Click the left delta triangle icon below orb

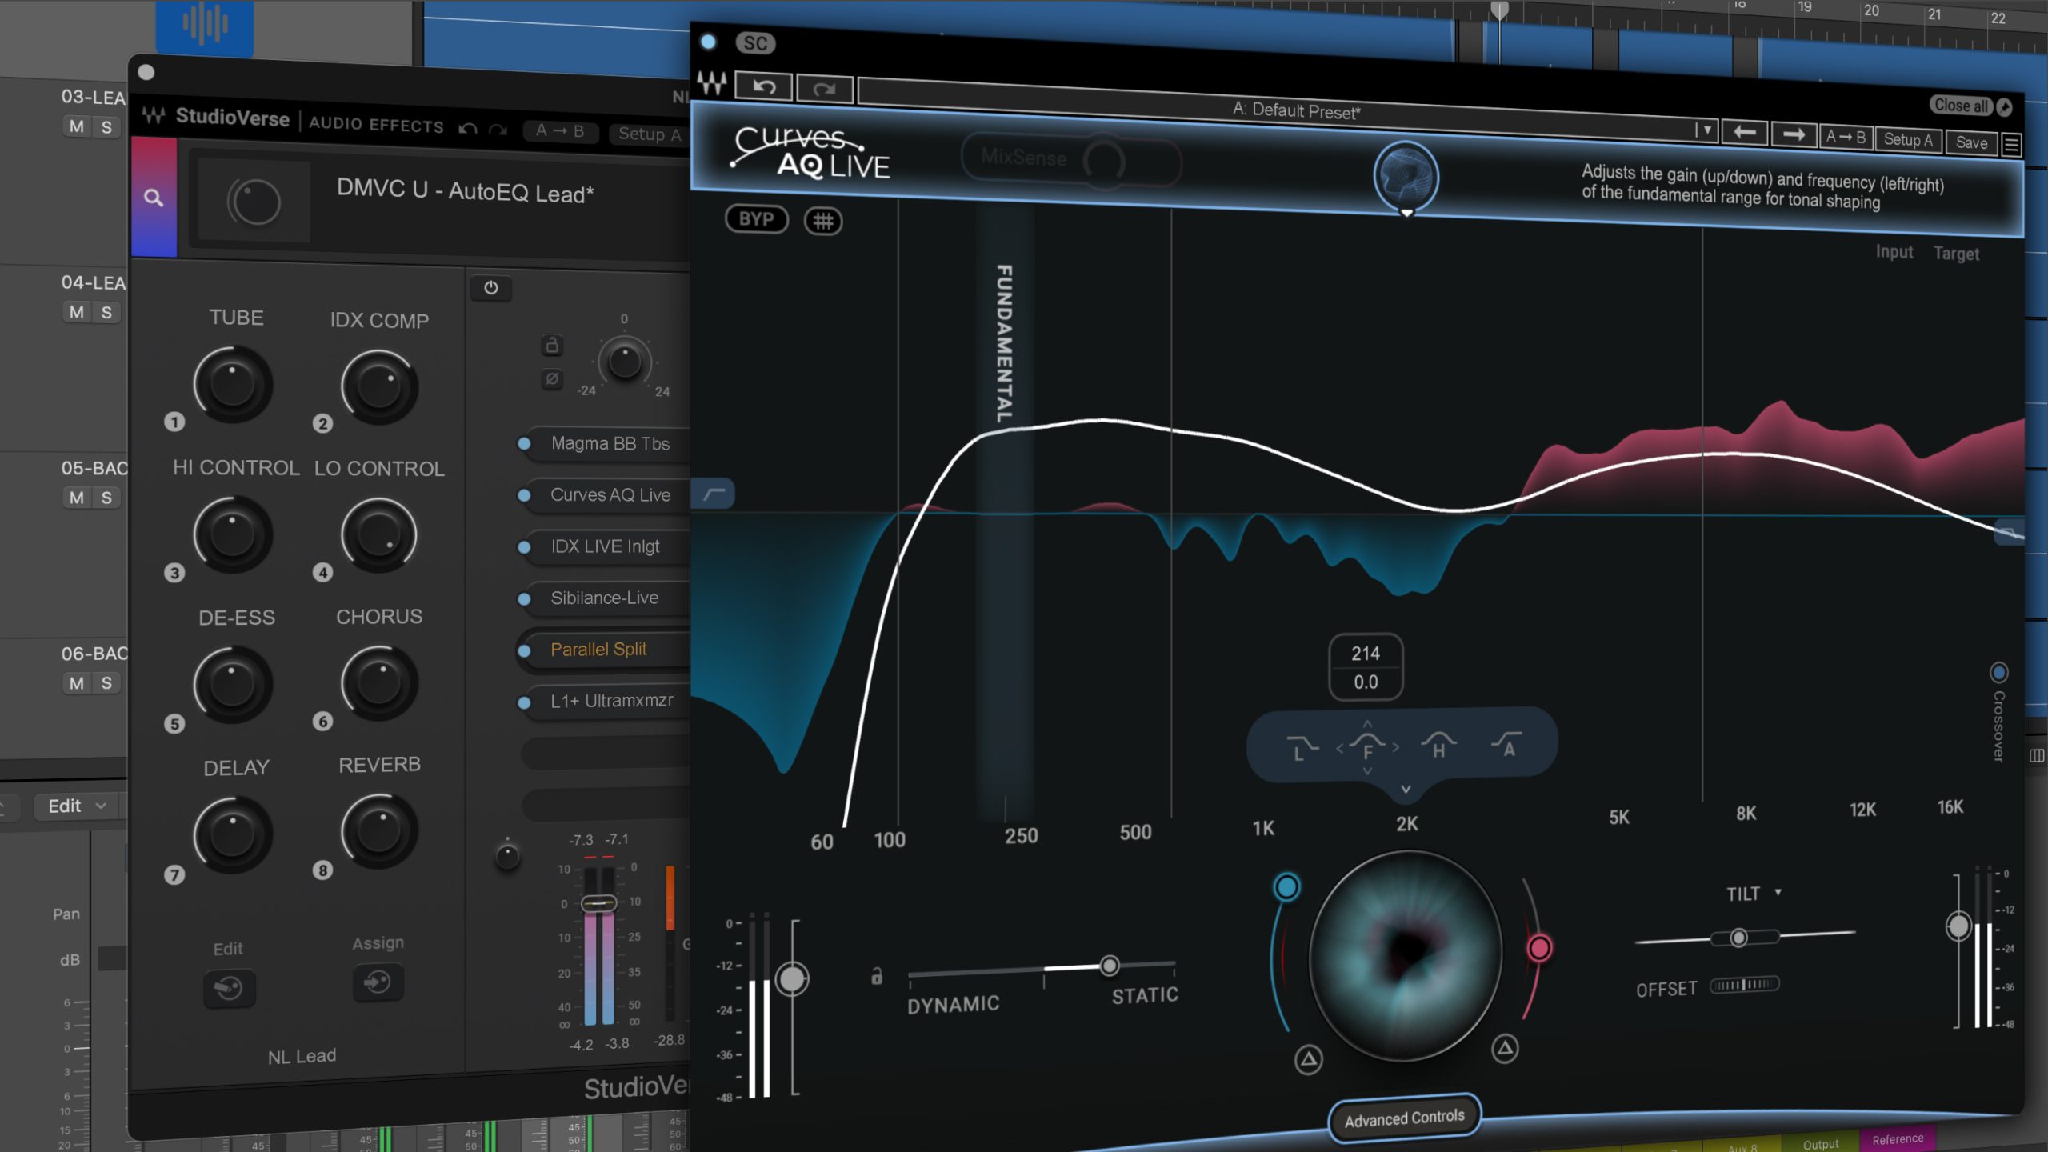(x=1308, y=1060)
